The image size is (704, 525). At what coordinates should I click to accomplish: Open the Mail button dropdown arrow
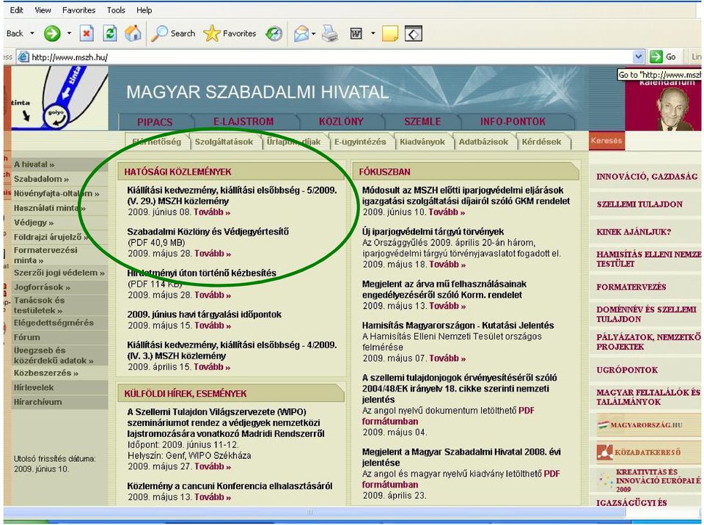tap(313, 33)
